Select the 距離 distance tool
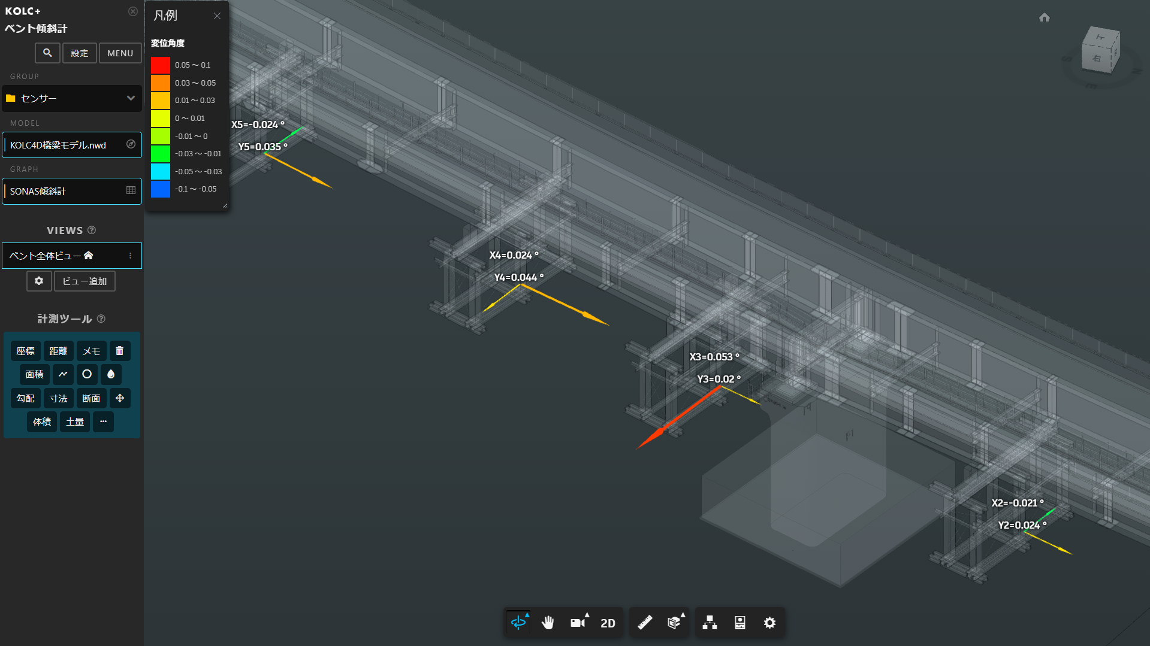 58,351
